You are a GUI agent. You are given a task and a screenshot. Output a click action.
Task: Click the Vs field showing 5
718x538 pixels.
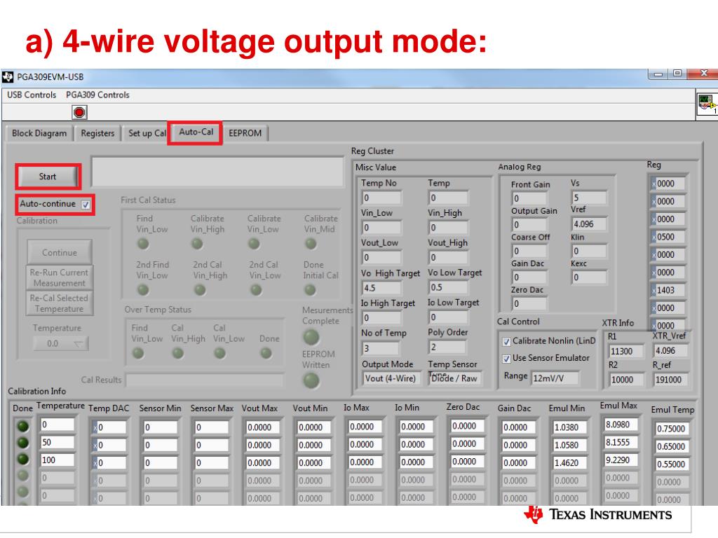(589, 198)
